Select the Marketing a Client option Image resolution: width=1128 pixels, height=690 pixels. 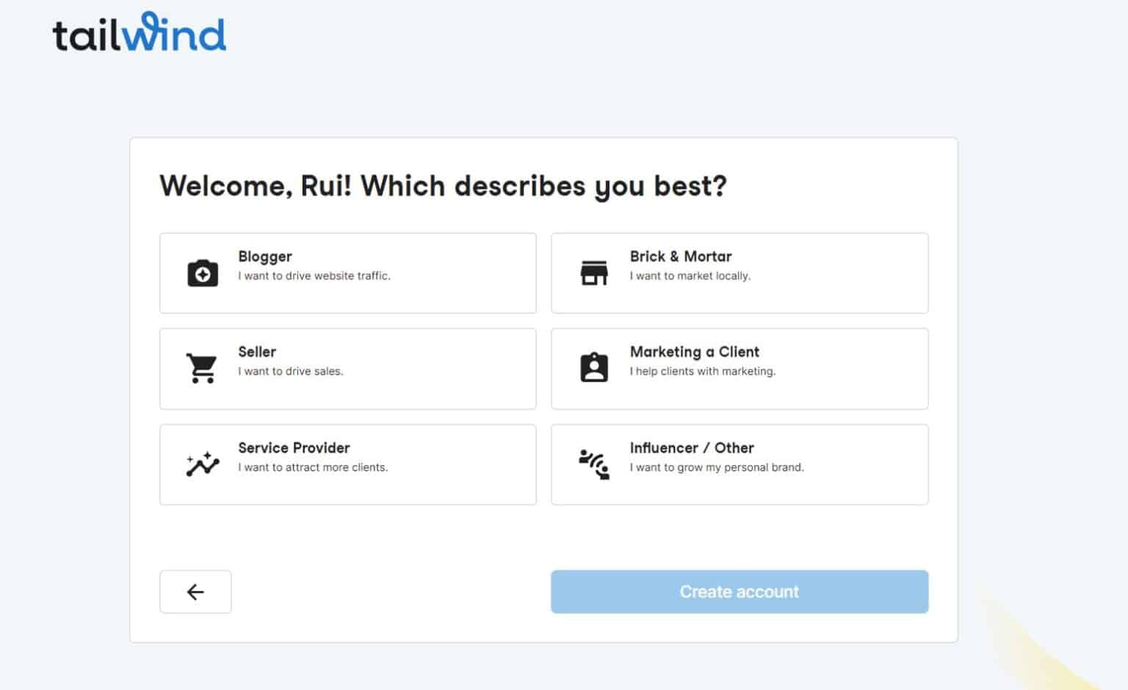click(739, 368)
